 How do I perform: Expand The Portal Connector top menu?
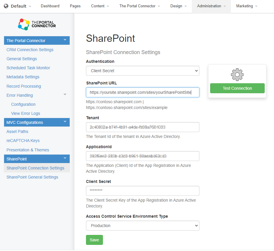click(140, 6)
